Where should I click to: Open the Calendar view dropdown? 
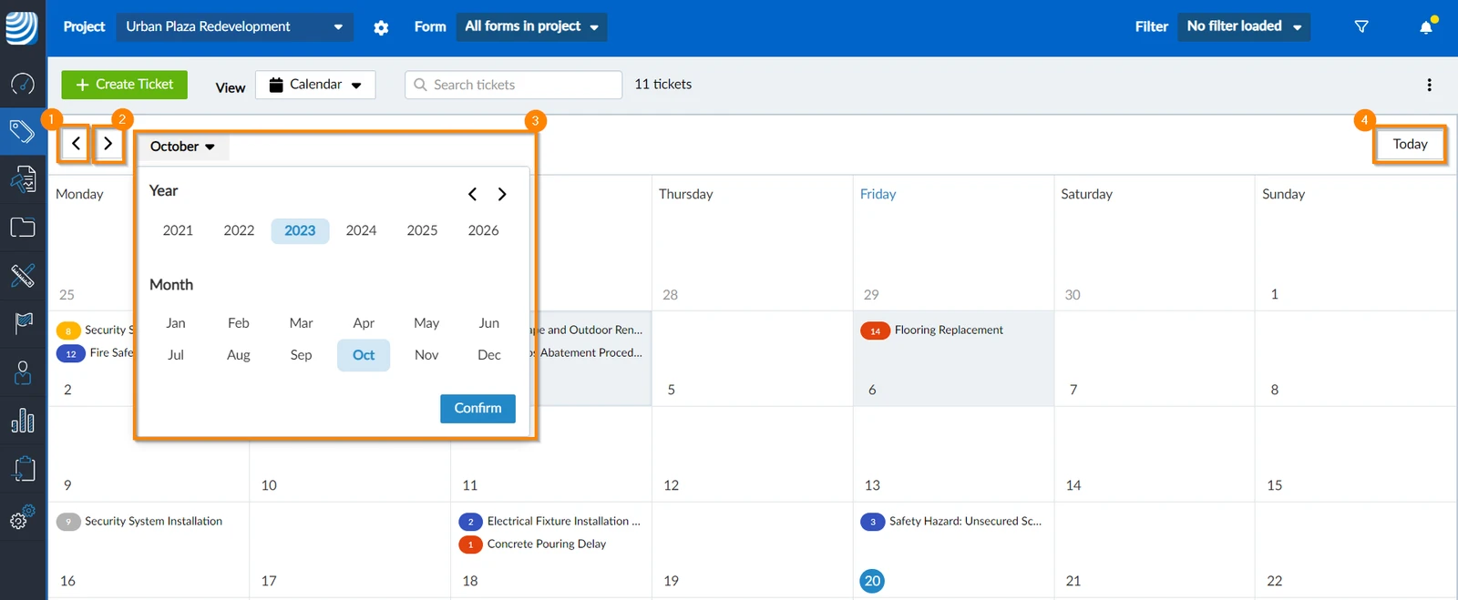click(315, 85)
